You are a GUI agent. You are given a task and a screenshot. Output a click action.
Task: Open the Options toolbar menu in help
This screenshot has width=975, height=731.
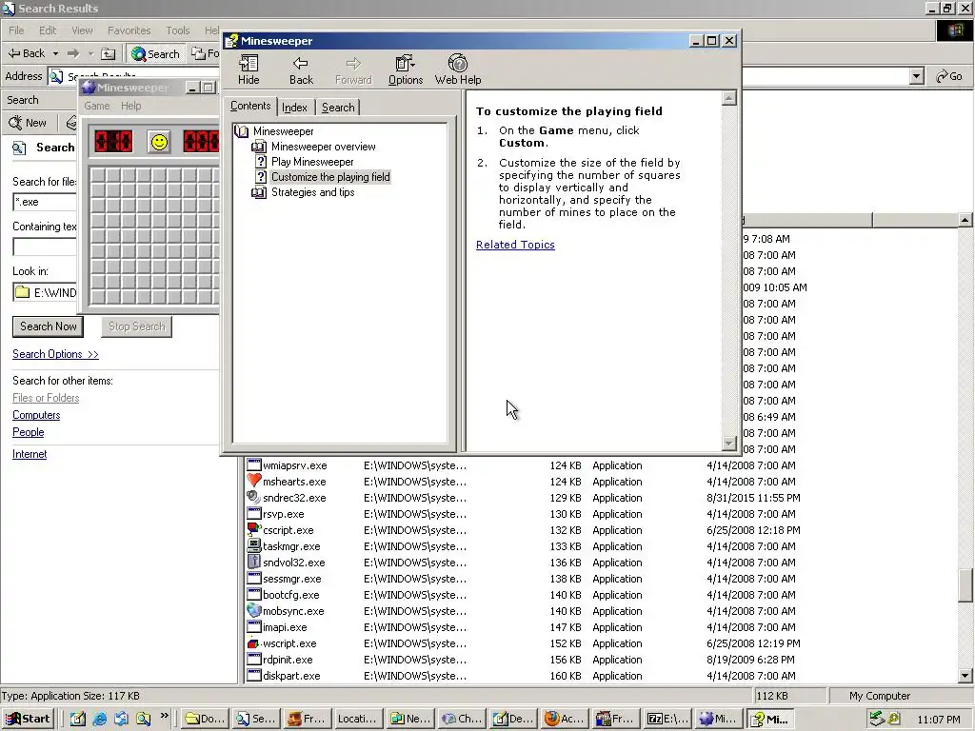click(406, 69)
